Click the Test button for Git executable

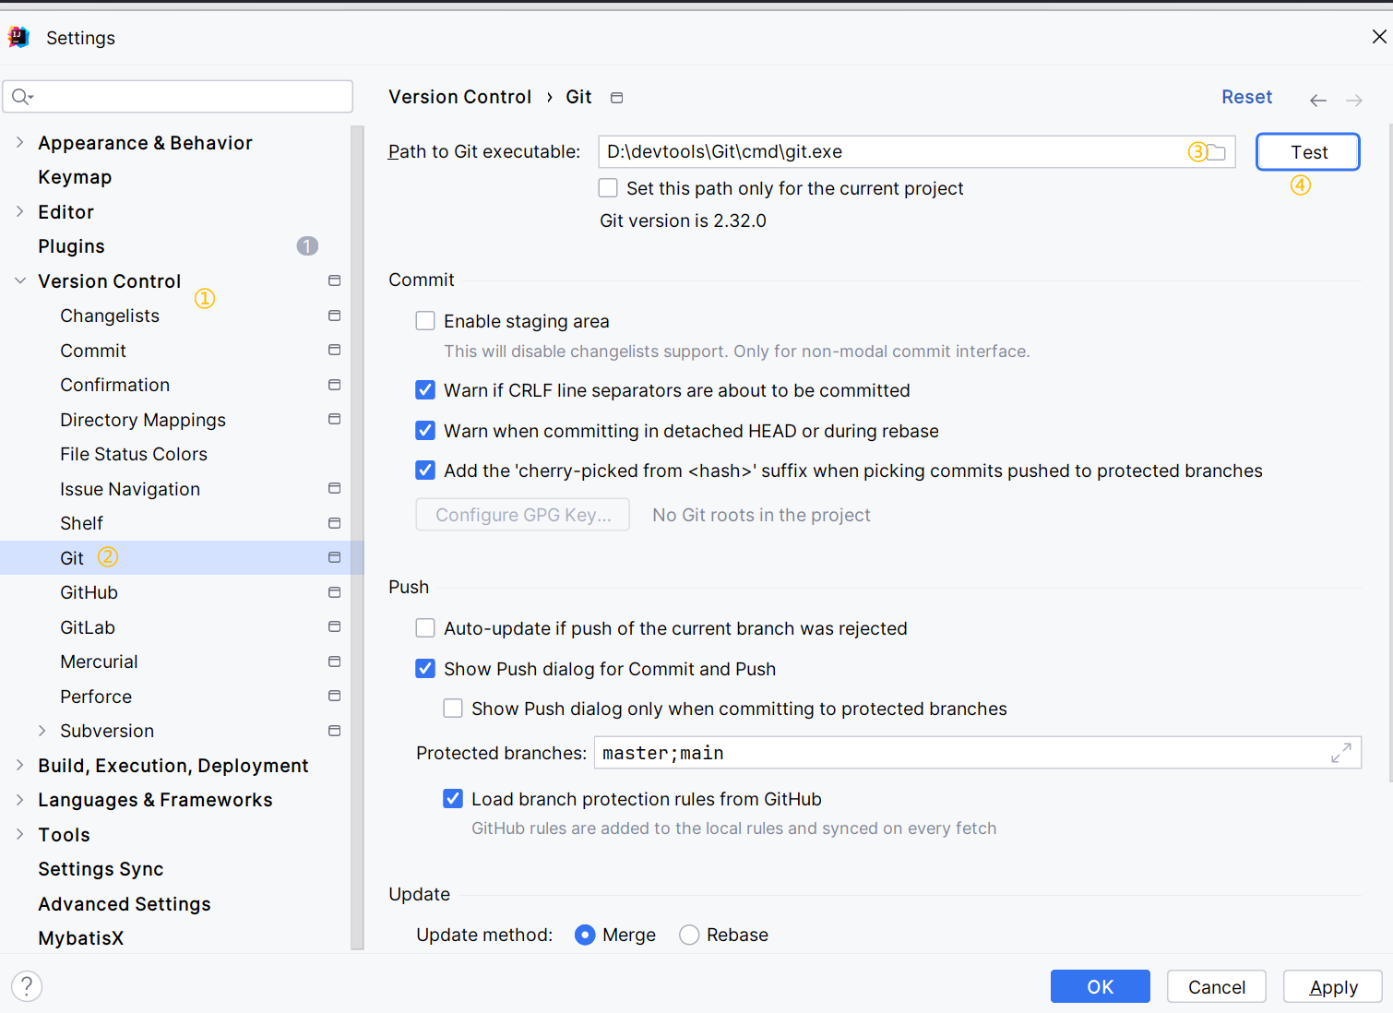pos(1308,152)
